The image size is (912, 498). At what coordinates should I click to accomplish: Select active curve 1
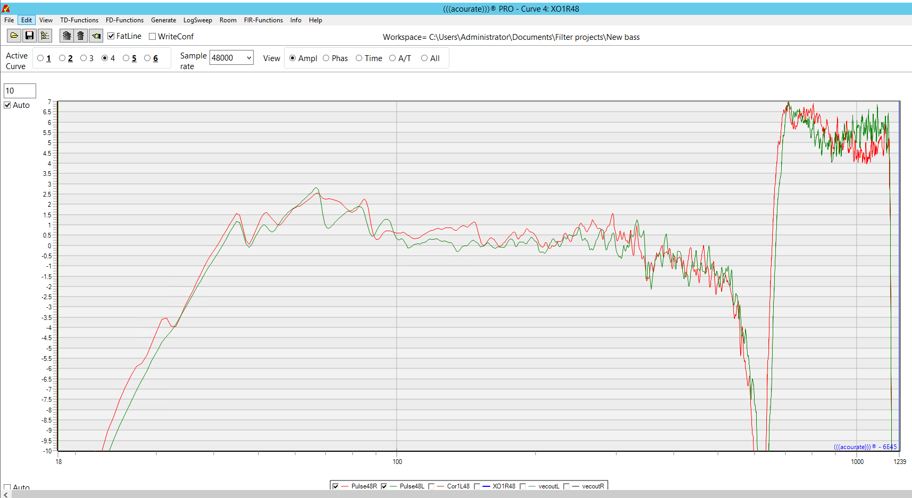41,58
